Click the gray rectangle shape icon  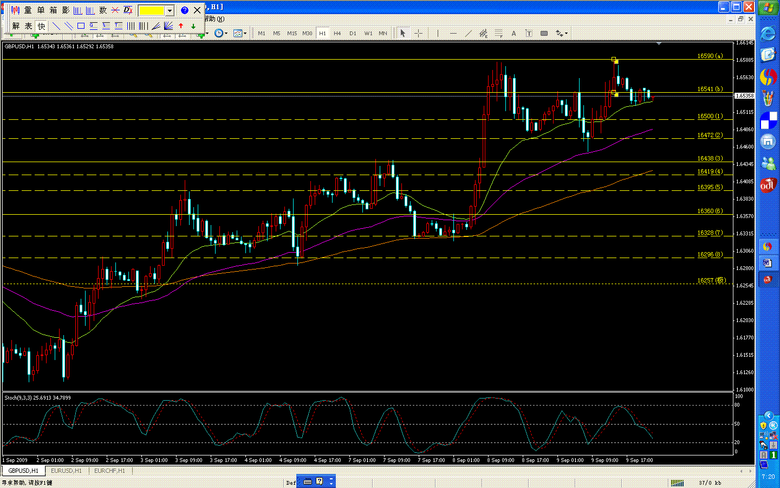click(544, 33)
